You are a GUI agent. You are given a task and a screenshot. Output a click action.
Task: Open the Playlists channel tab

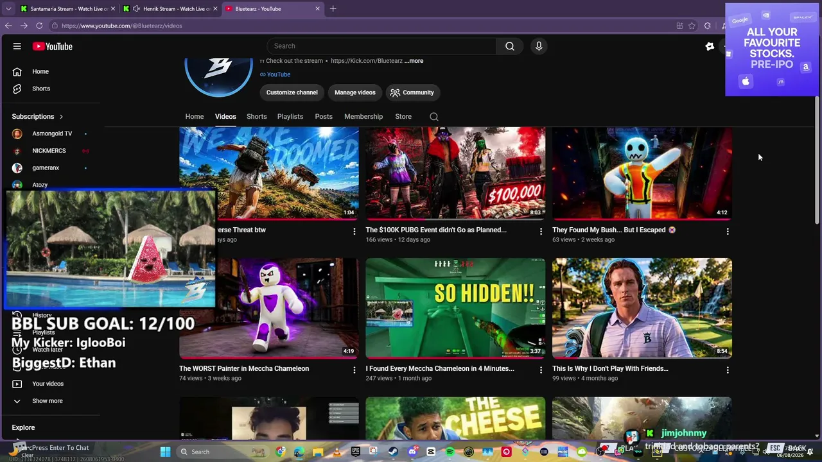click(x=290, y=117)
